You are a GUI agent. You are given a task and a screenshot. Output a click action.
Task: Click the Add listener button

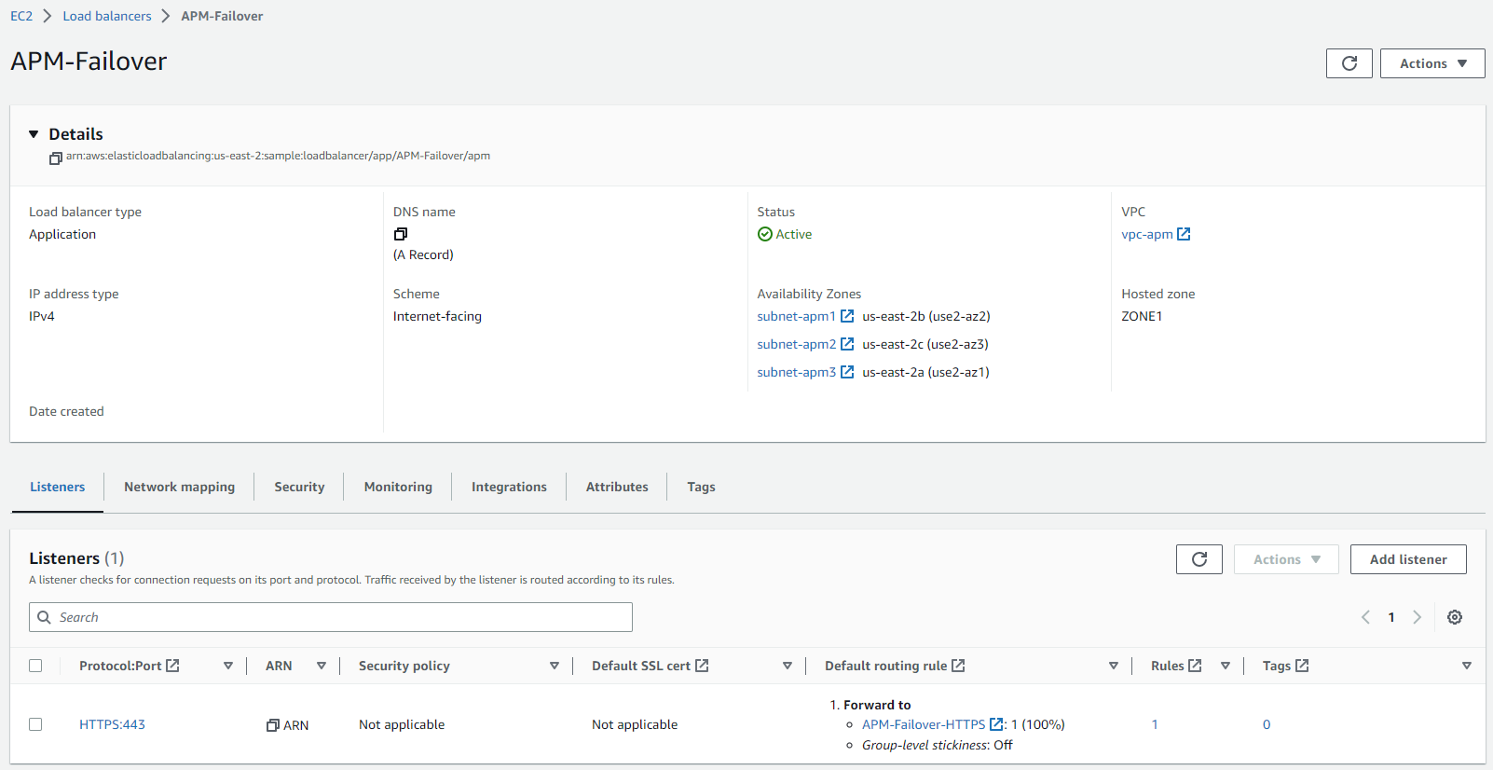[x=1407, y=559]
